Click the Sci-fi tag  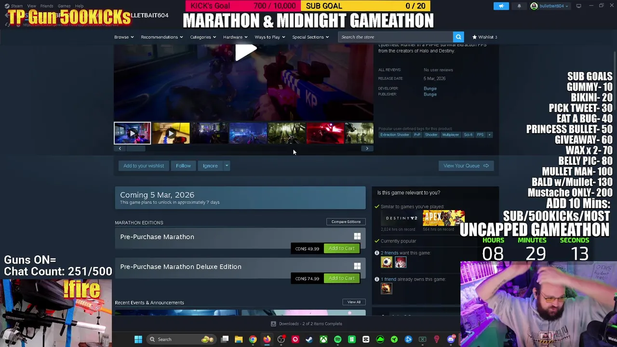click(468, 135)
